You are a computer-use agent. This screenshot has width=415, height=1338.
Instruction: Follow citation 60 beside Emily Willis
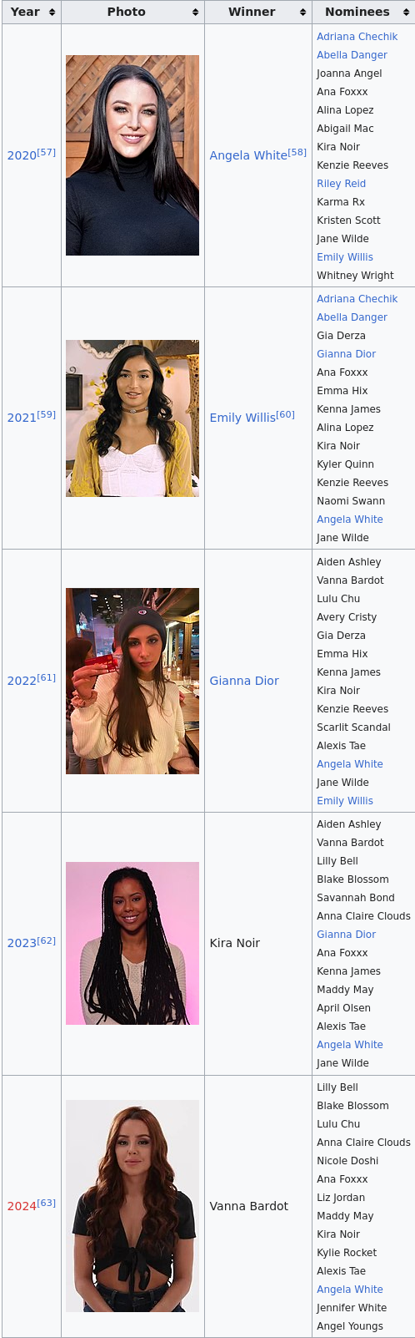[286, 414]
